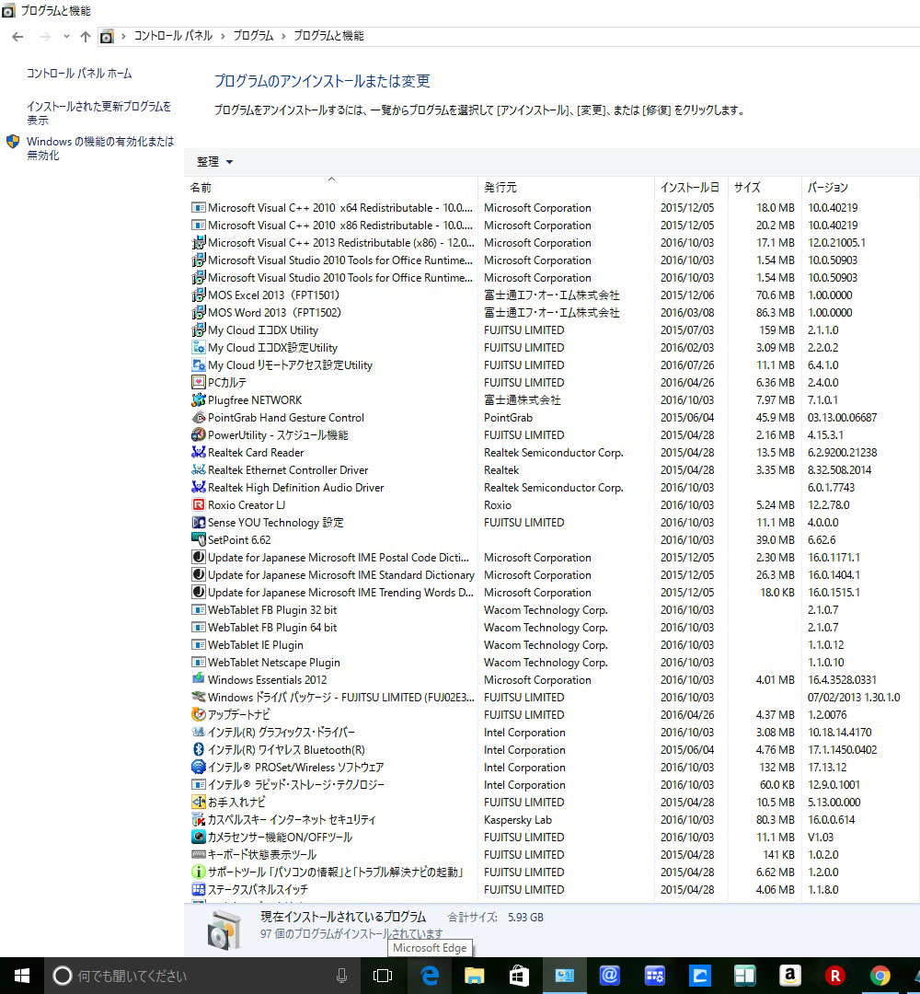Screen dimensions: 920x994
Task: Open recent locations dropdown chevron
Action: 66,37
